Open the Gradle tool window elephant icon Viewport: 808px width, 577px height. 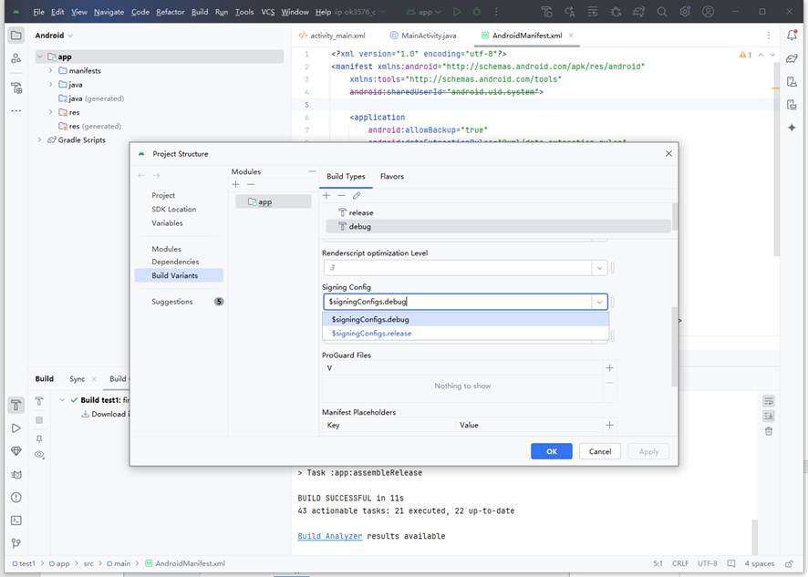click(792, 58)
